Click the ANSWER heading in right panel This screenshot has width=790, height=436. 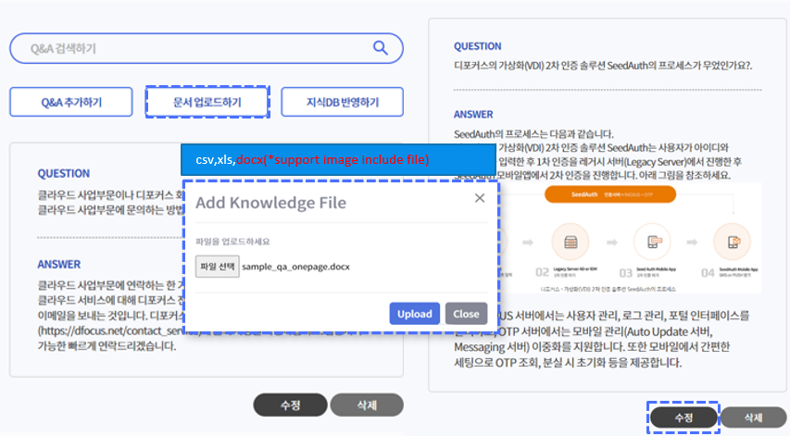click(x=473, y=114)
